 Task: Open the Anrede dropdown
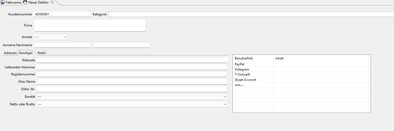50,37
